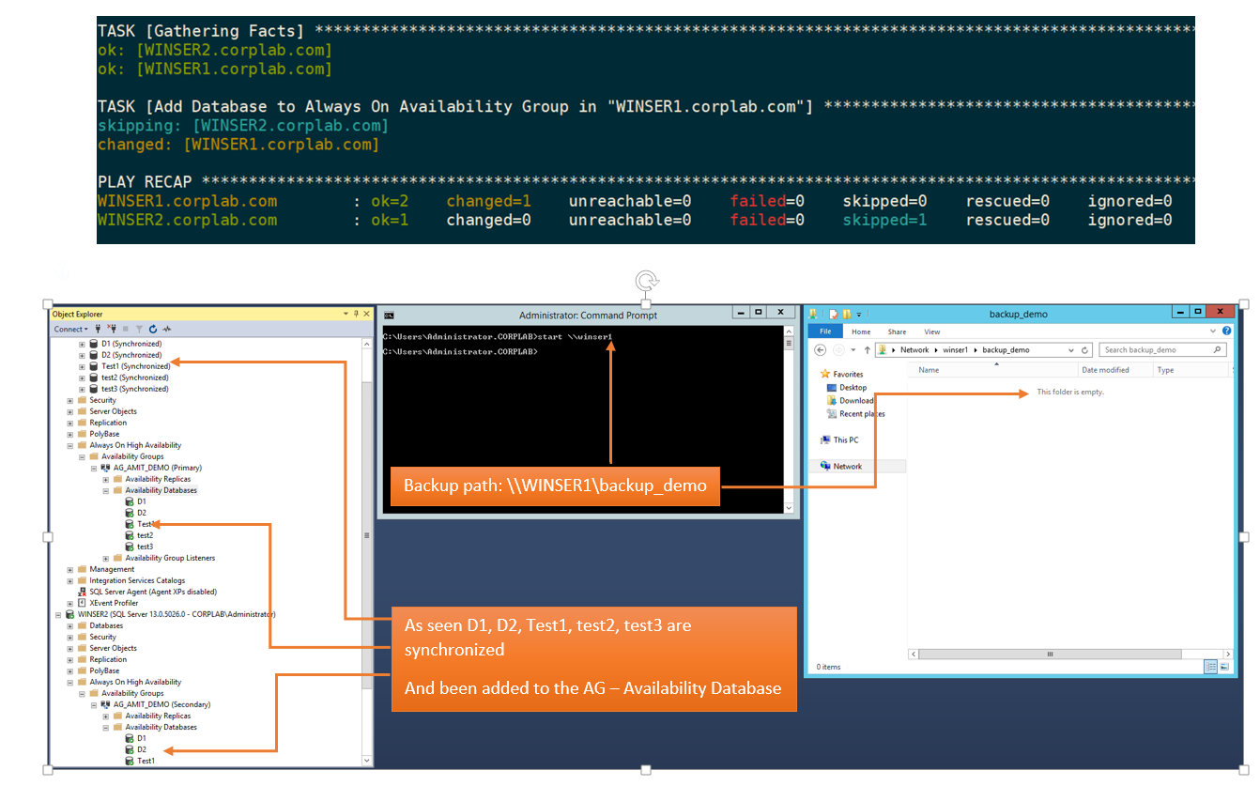Screen dimensions: 1260x786
Task: Click the Back arrow in File Explorer
Action: [820, 350]
